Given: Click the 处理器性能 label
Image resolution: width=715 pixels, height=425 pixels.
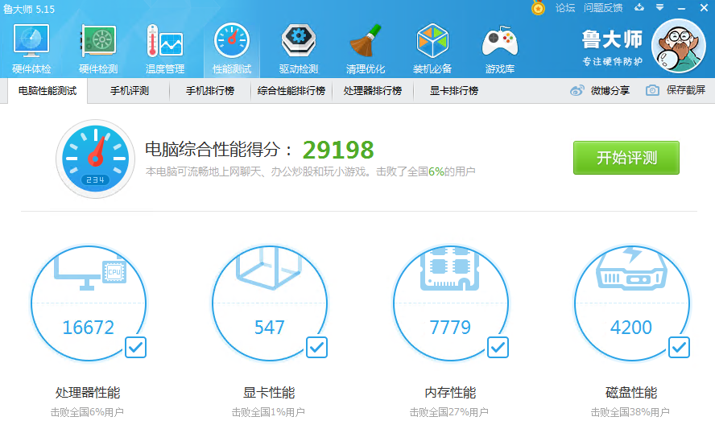Looking at the screenshot, I should (x=88, y=393).
